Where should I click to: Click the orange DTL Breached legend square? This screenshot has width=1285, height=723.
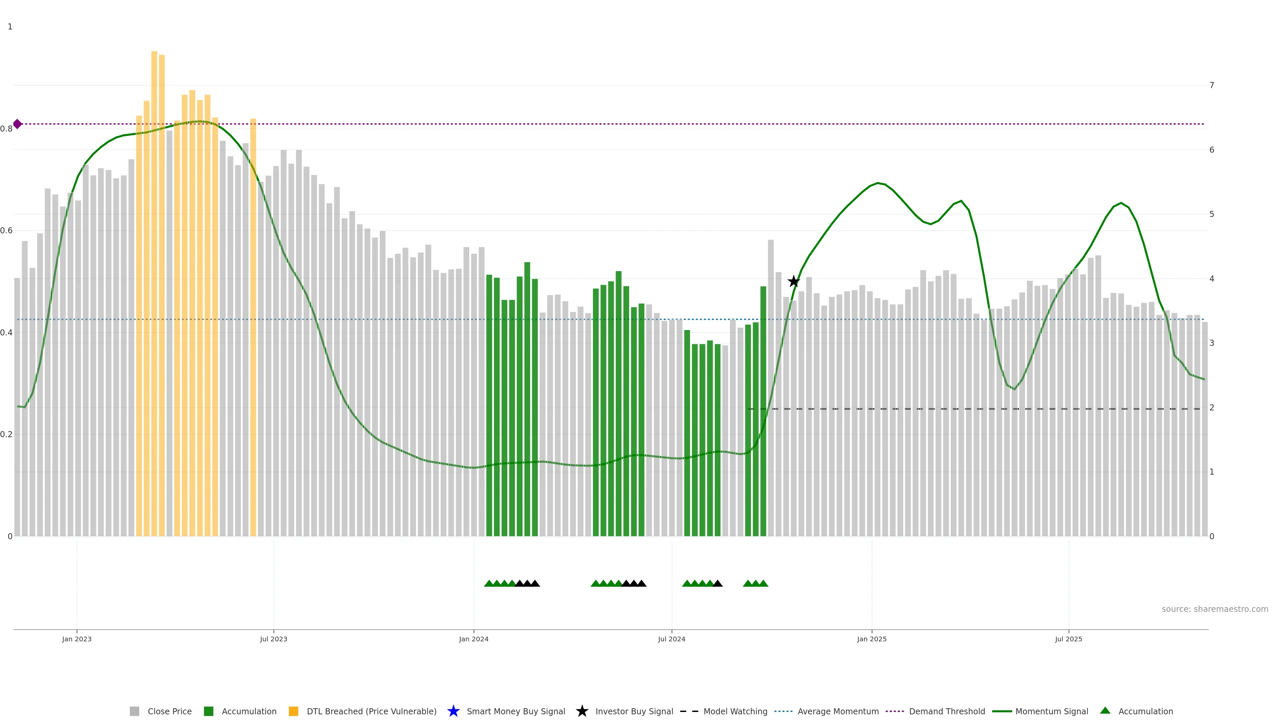point(293,711)
